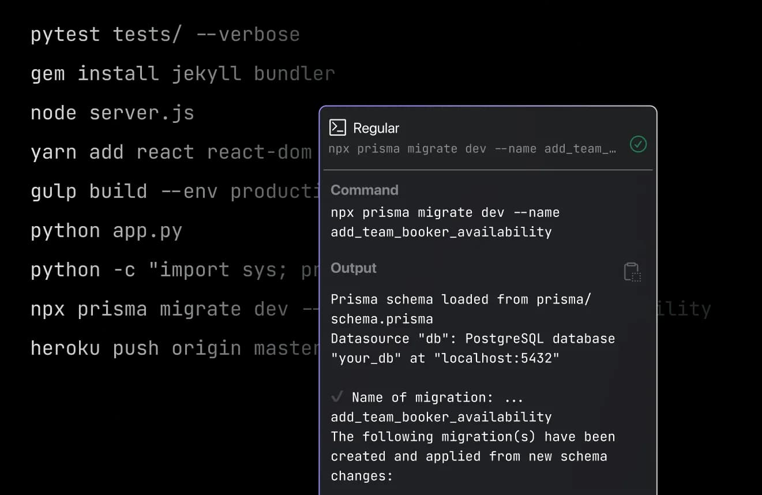Viewport: 762px width, 495px height.
Task: Click the truncated command subtitle in panel header
Action: [x=472, y=149]
